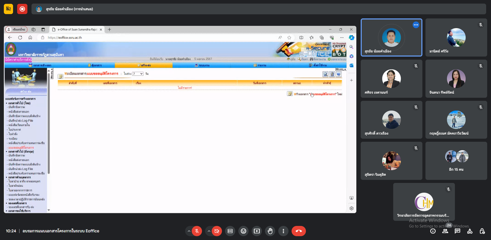Open the chat panel
Image resolution: width=491 pixels, height=240 pixels.
point(457,231)
